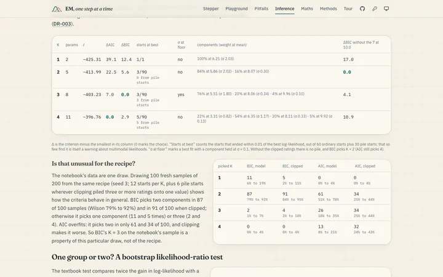Select the log-likelihood value −413.99
443x277 pixels.
92,72
